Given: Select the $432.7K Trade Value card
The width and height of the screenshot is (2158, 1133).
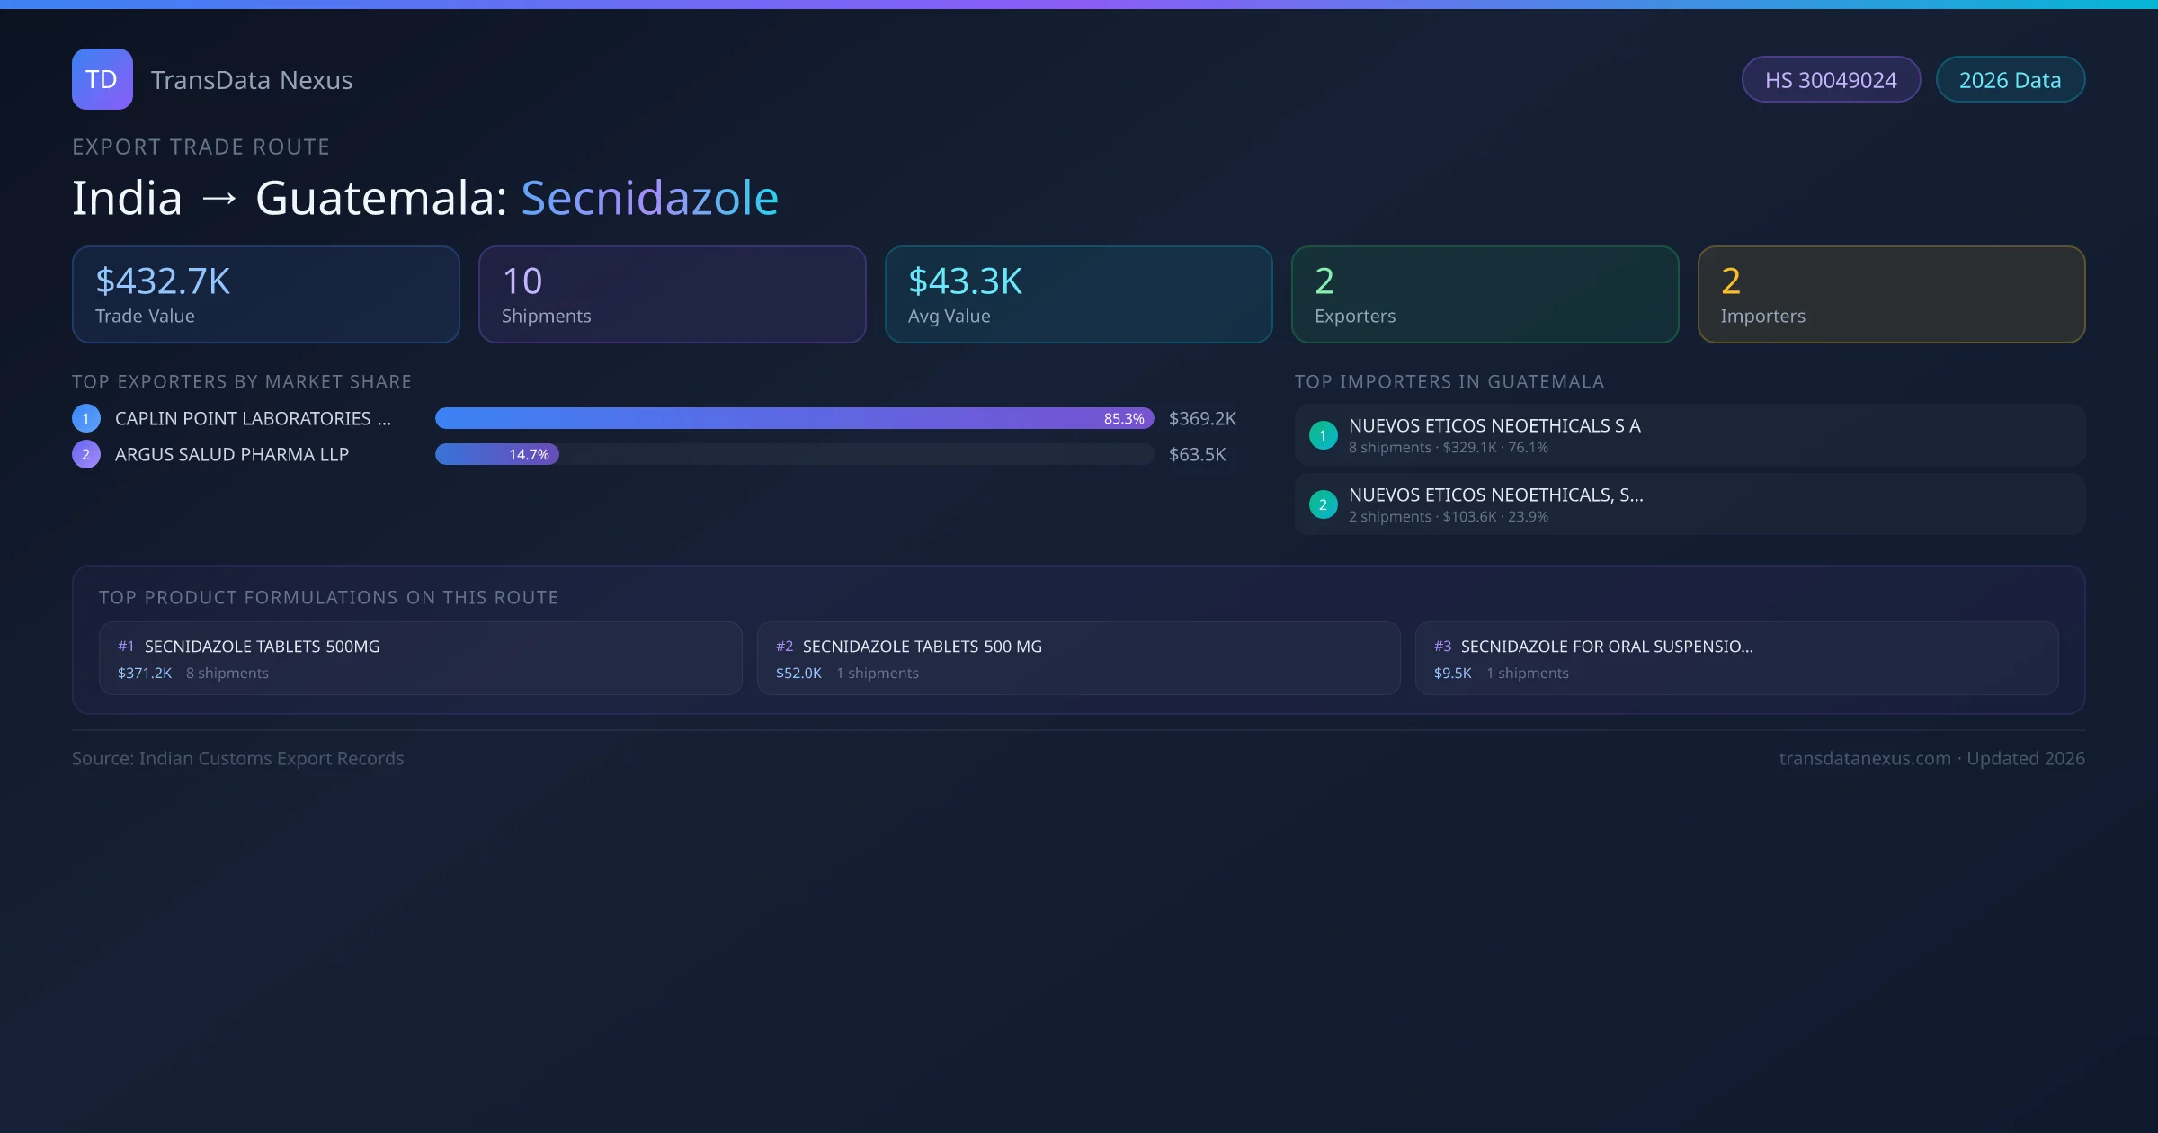Looking at the screenshot, I should click(x=265, y=294).
